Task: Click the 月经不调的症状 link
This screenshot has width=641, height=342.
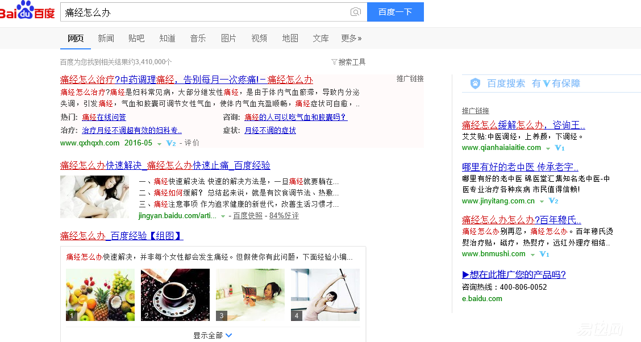Action: pyautogui.click(x=270, y=130)
